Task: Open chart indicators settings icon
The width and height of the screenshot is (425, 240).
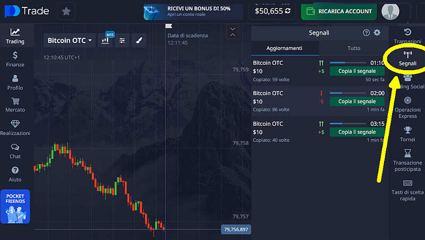Action: point(122,40)
